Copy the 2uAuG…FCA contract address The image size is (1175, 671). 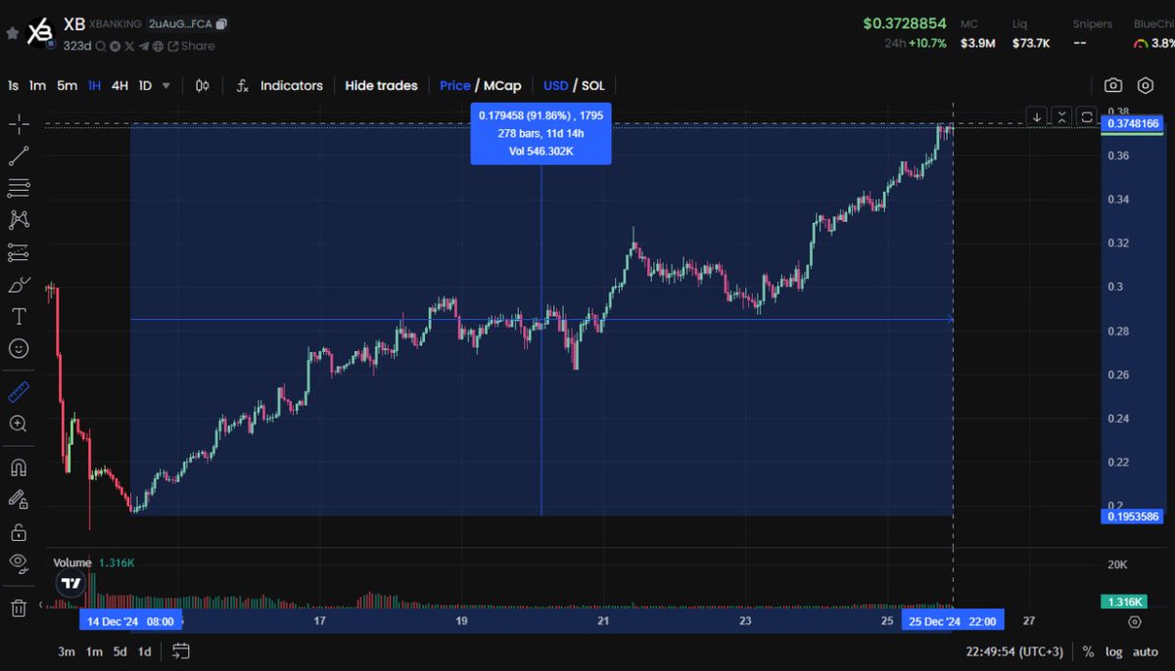[221, 23]
